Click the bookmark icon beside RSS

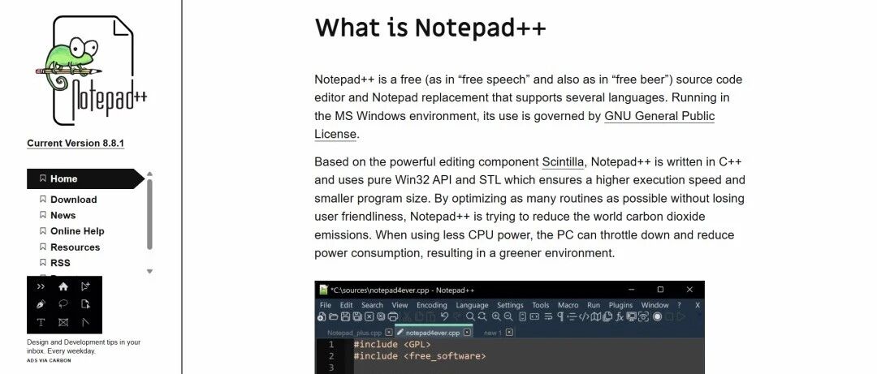tap(42, 263)
